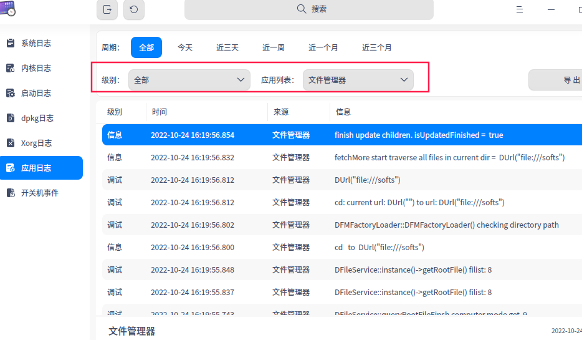
Task: Click the export file icon in titlebar
Action: [107, 9]
